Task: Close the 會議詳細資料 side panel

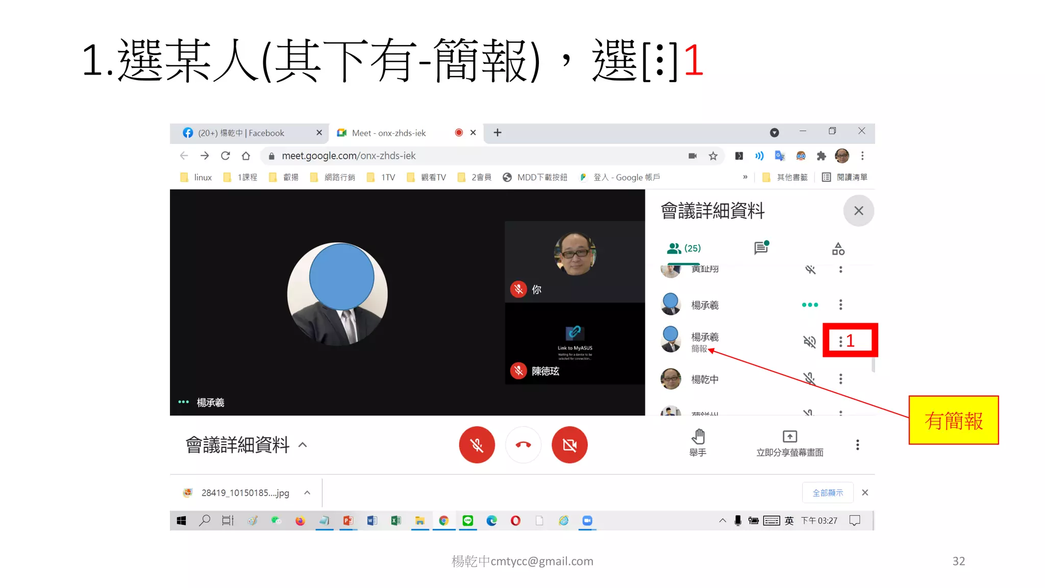Action: tap(859, 211)
